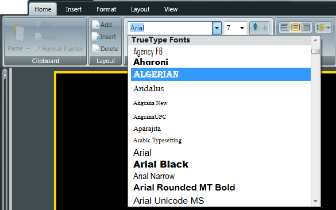Click the Insert button label in Layout group
Viewport: 336px width, 210px height.
(108, 37)
